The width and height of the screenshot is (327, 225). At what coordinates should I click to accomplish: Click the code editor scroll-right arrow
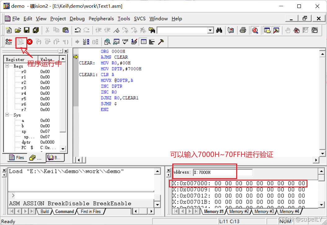click(316, 160)
